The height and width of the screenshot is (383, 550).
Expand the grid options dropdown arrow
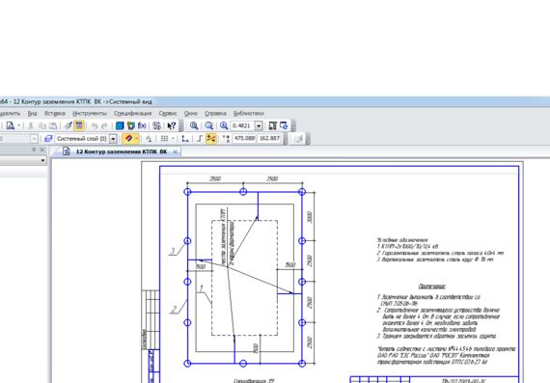coord(173,139)
